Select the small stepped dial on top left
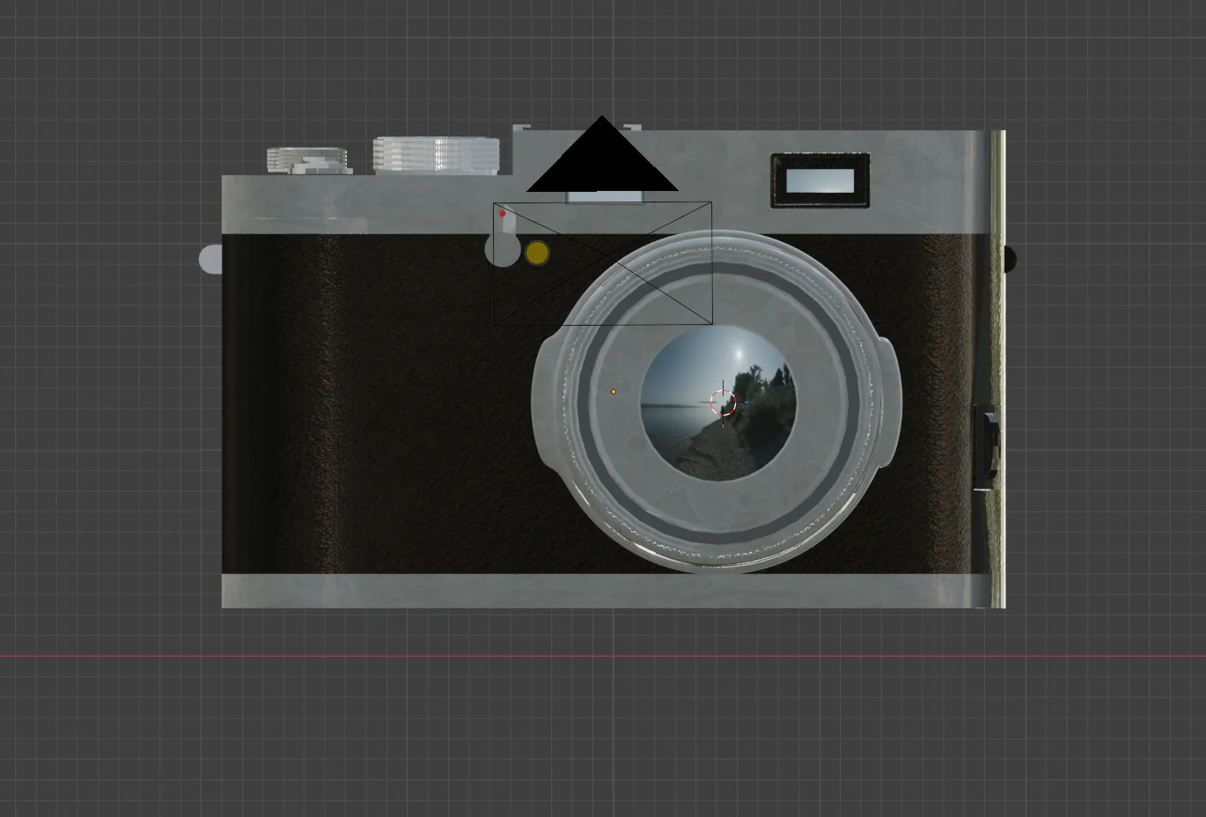Screen dimensions: 1206x817 [307, 159]
